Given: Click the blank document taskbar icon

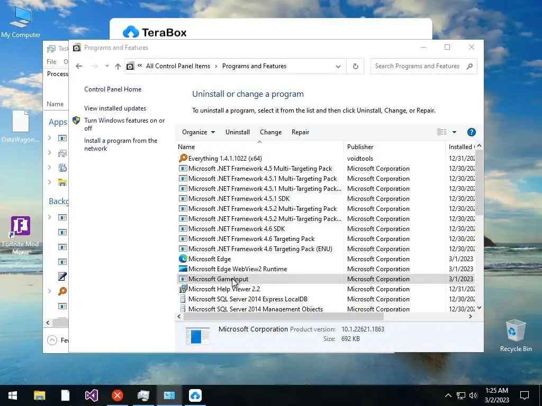Looking at the screenshot, I should [x=65, y=395].
